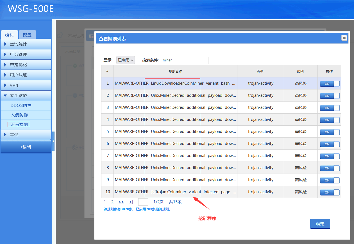Go to page 2 link
Screen dimensions: 354x244
pos(112,202)
